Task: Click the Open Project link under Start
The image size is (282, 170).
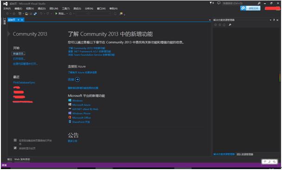Action: coord(19,58)
